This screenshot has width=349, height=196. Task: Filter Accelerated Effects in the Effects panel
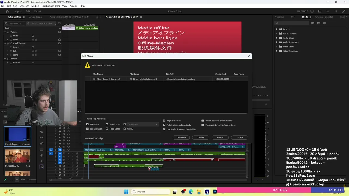[313, 23]
